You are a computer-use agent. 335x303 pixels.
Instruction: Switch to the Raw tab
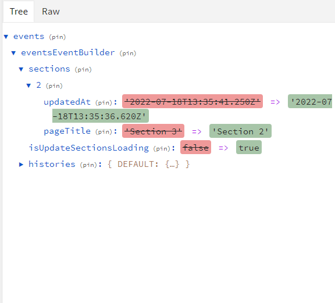tap(51, 12)
